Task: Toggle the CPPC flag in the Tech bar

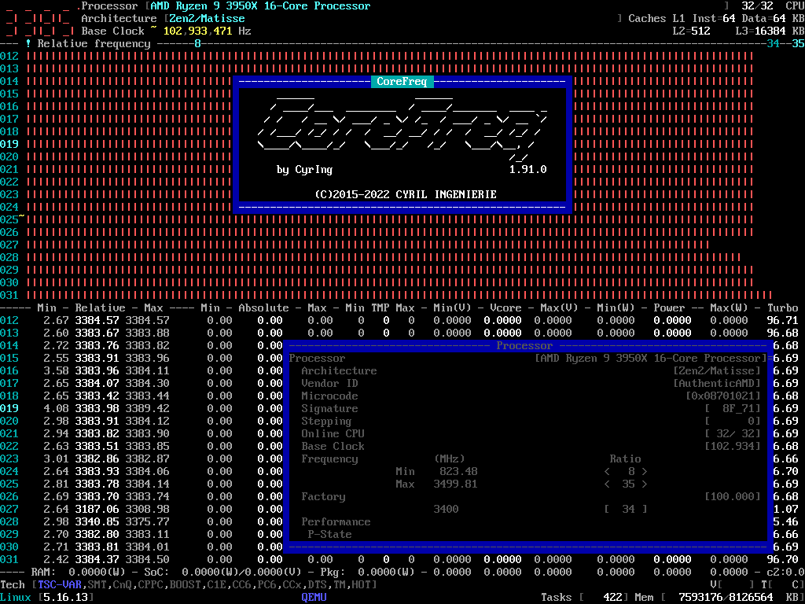Action: coord(151,585)
